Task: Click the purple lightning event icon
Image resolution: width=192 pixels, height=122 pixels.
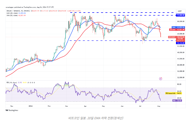Action: pos(161,79)
